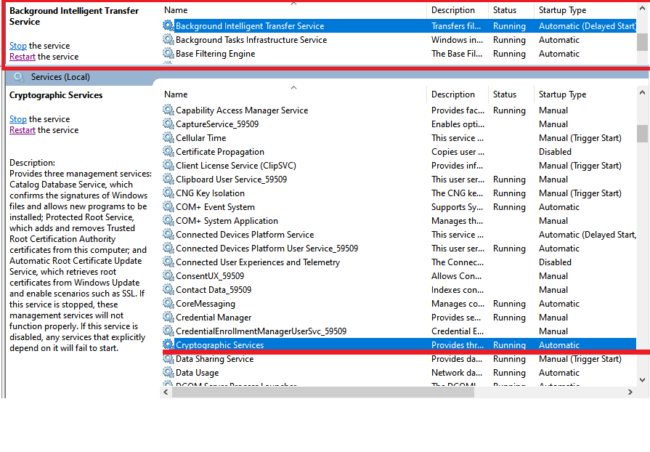The width and height of the screenshot is (650, 452).
Task: Select the CoreMessaging service row
Action: coord(399,304)
